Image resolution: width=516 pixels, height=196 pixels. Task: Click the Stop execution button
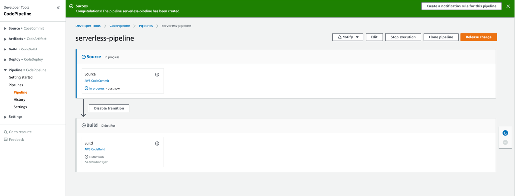[403, 37]
